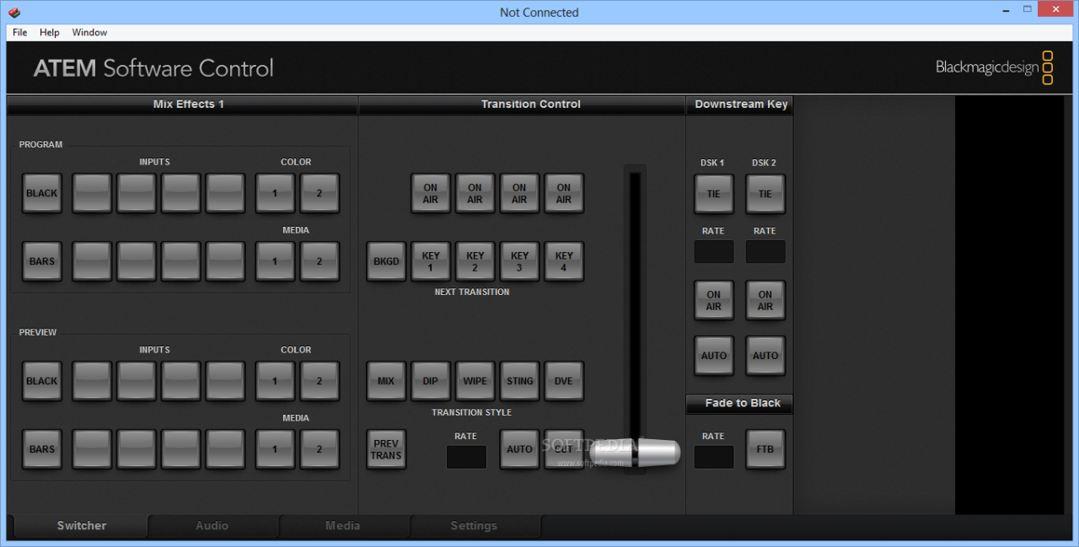Viewport: 1079px width, 547px height.
Task: Click AUTO for DSK 2
Action: tap(765, 356)
